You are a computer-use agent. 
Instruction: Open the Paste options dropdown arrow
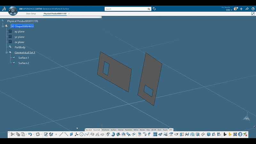[x=27, y=134]
